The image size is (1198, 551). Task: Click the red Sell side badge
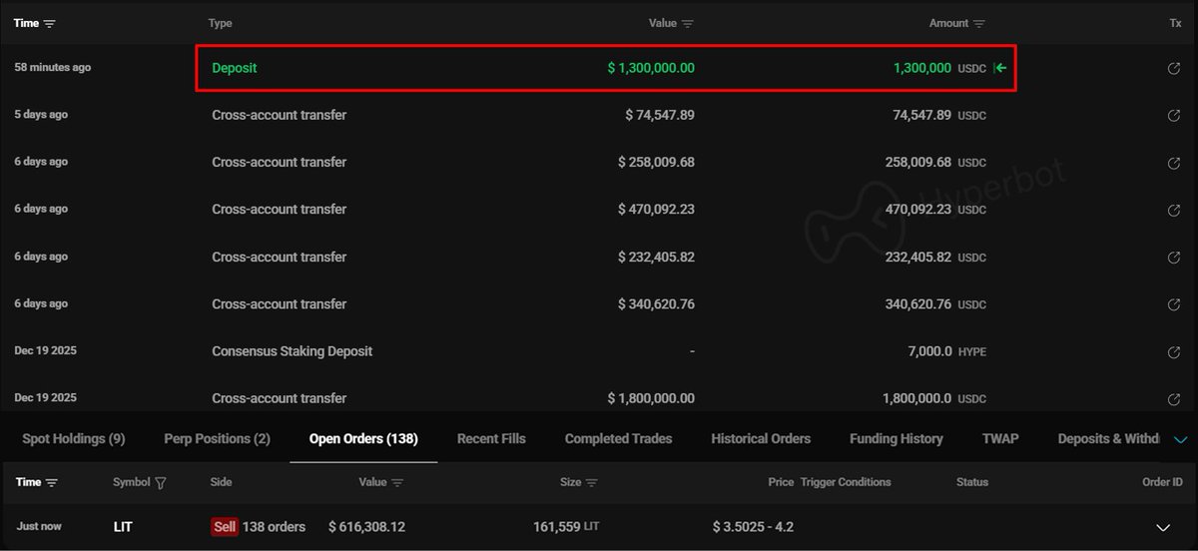click(225, 526)
